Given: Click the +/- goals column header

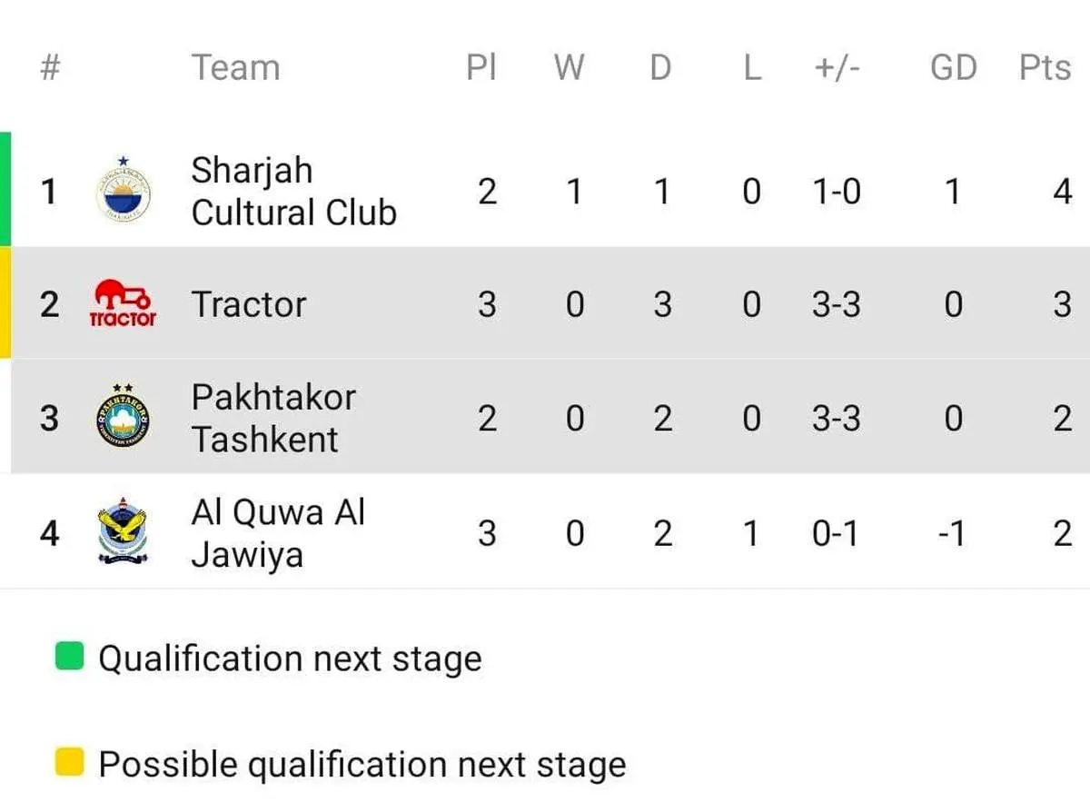Looking at the screenshot, I should coord(836,67).
